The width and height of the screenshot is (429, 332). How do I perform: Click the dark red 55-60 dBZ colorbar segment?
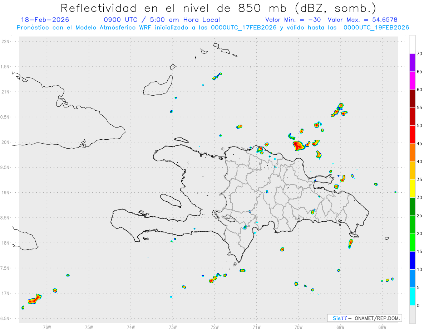tap(412, 98)
